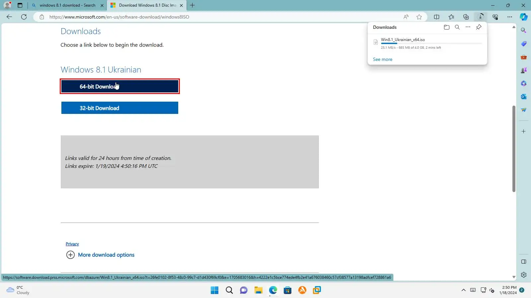Open sidebar Search icon
The height and width of the screenshot is (298, 531).
click(x=524, y=30)
